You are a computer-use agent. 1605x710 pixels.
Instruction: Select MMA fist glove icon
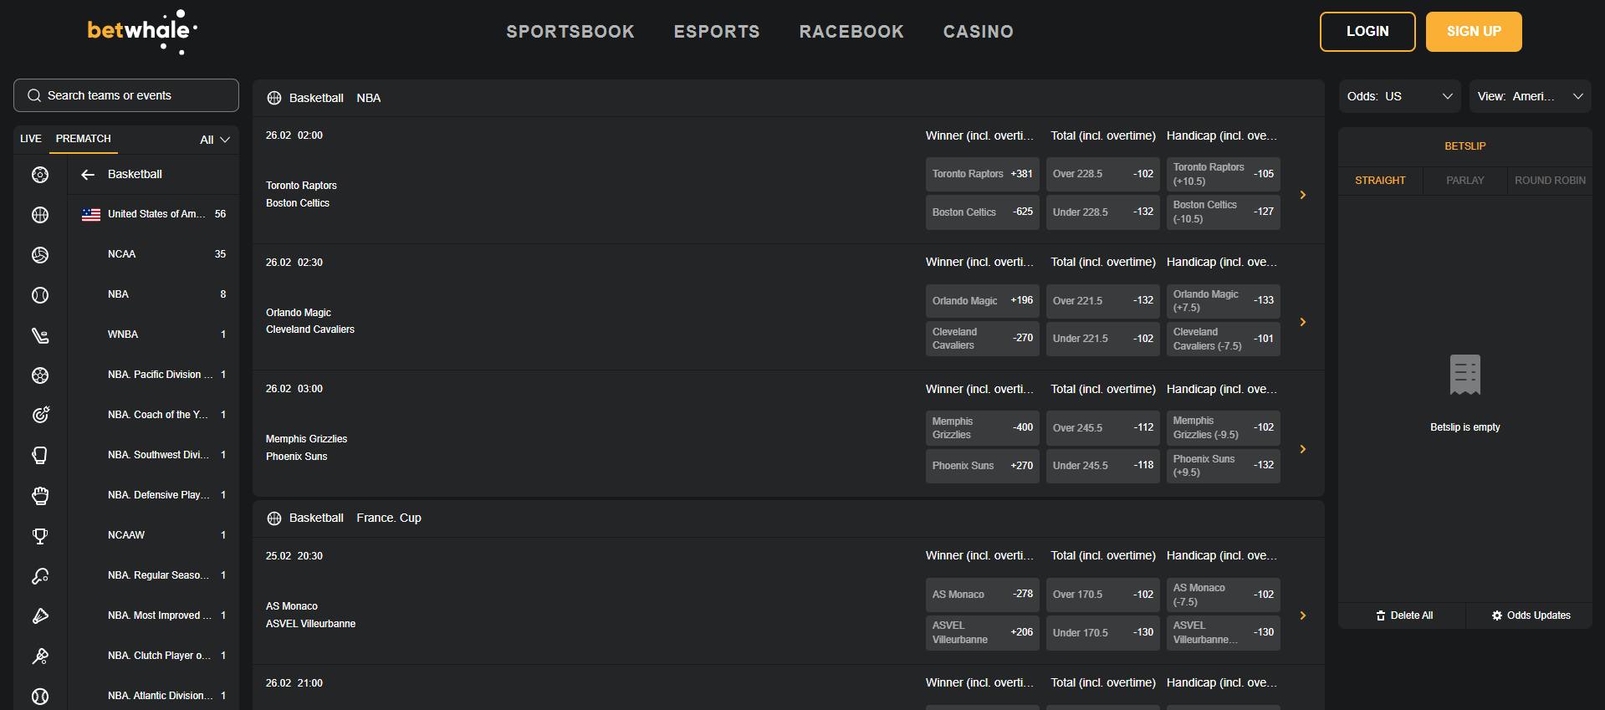(x=40, y=495)
